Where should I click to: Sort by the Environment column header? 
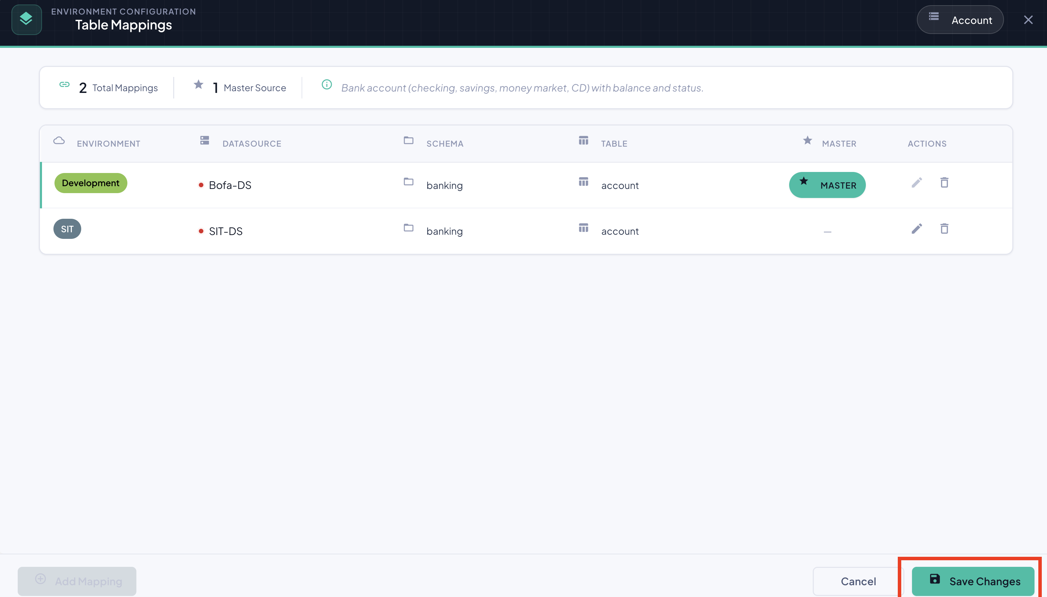(108, 144)
